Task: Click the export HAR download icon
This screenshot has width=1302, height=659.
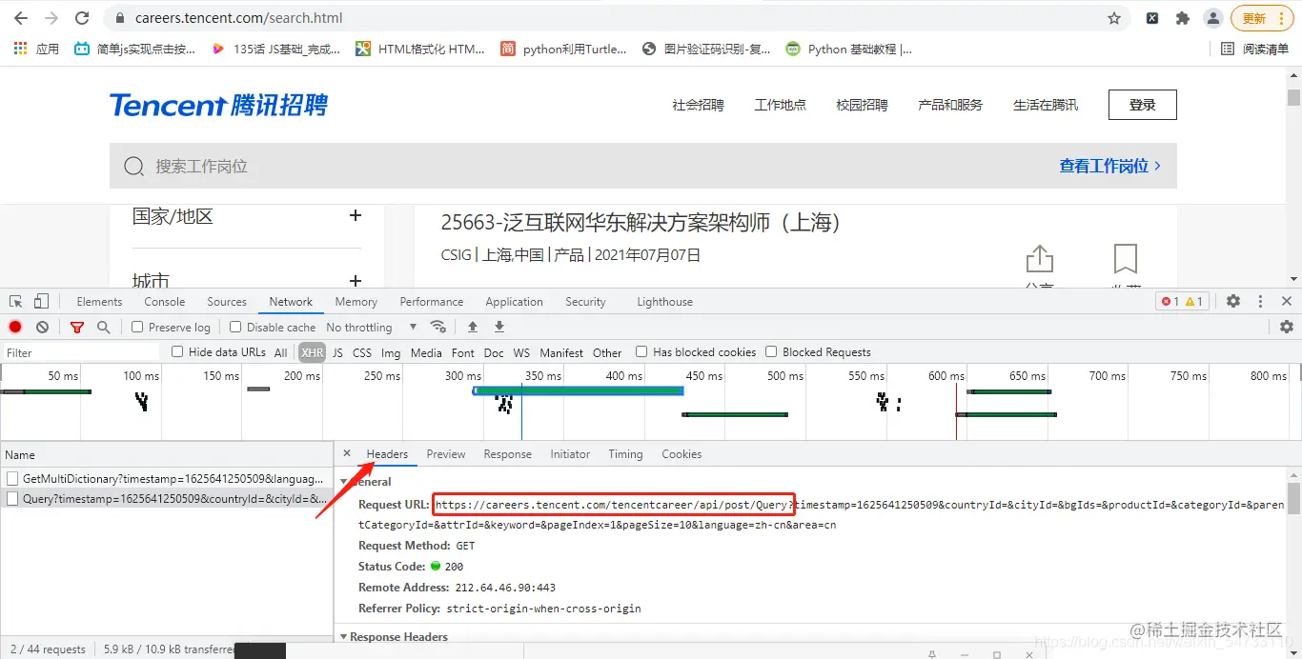Action: [x=498, y=327]
